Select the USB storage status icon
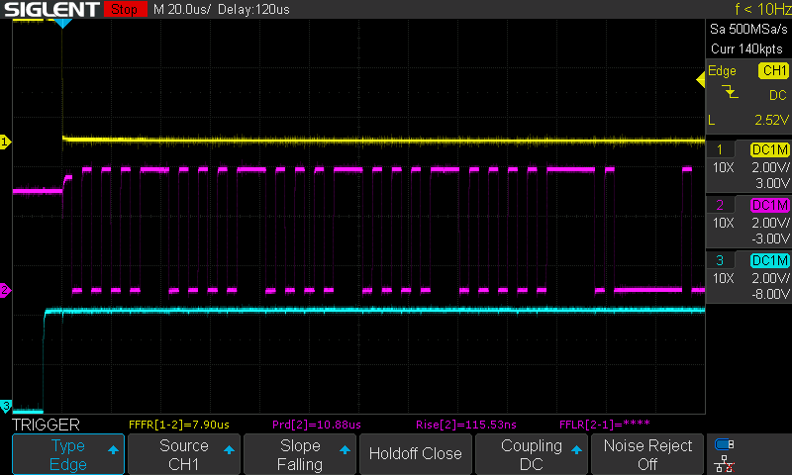The width and height of the screenshot is (792, 475). click(725, 444)
